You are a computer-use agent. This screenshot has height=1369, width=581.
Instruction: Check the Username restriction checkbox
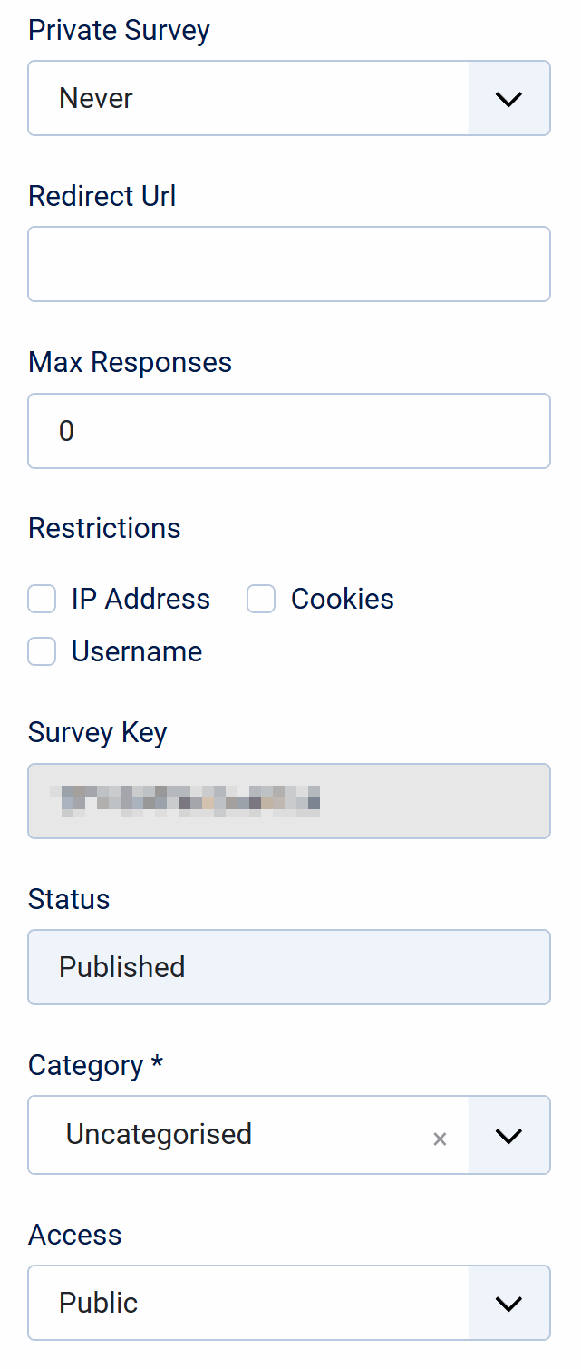point(42,652)
